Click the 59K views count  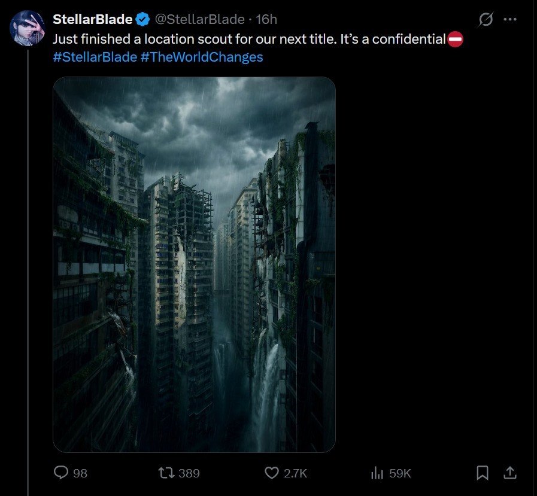pyautogui.click(x=400, y=473)
